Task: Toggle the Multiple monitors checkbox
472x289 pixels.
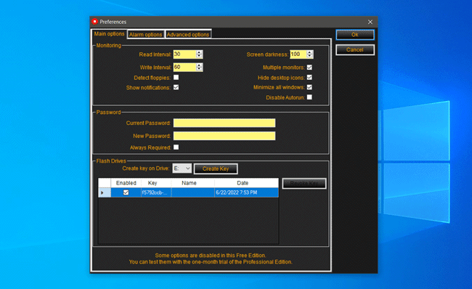Action: click(x=309, y=67)
